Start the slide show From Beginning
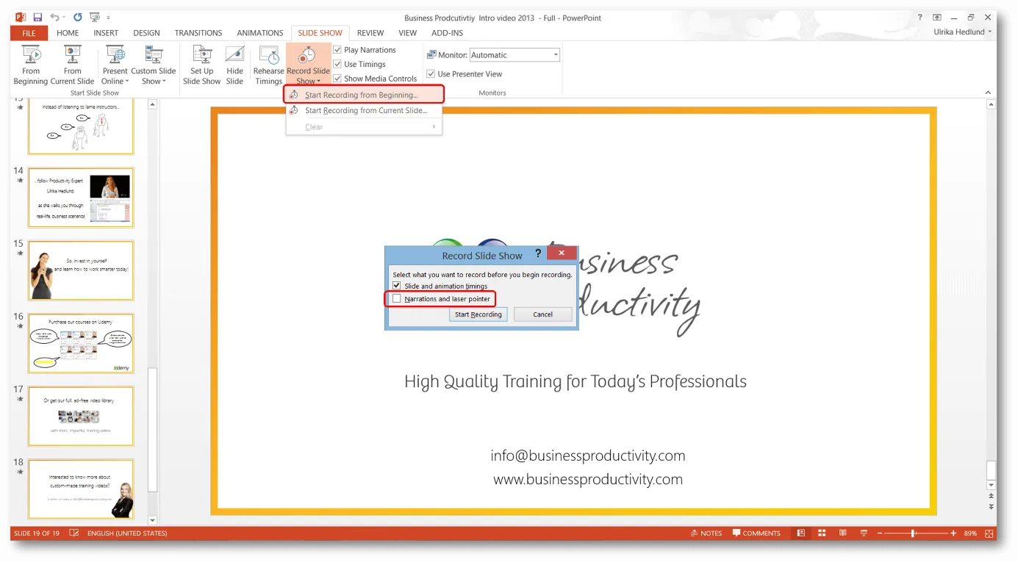The height and width of the screenshot is (562, 1018). [x=31, y=65]
